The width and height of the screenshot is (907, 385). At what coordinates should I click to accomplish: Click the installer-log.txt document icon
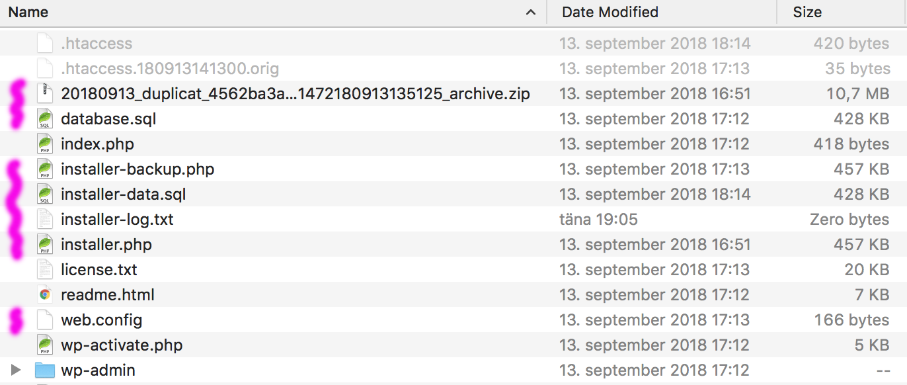44,220
